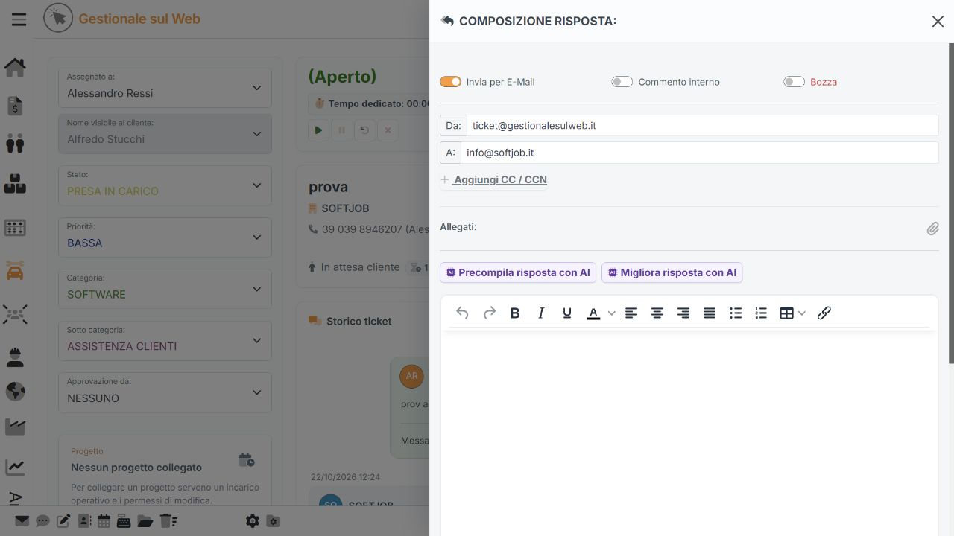
Task: Toggle underline formatting in reply editor
Action: coord(567,313)
